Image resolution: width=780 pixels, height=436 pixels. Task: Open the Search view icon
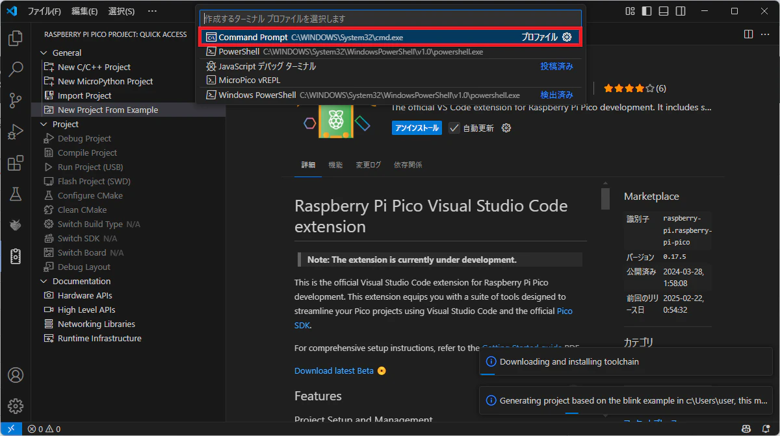click(x=15, y=69)
